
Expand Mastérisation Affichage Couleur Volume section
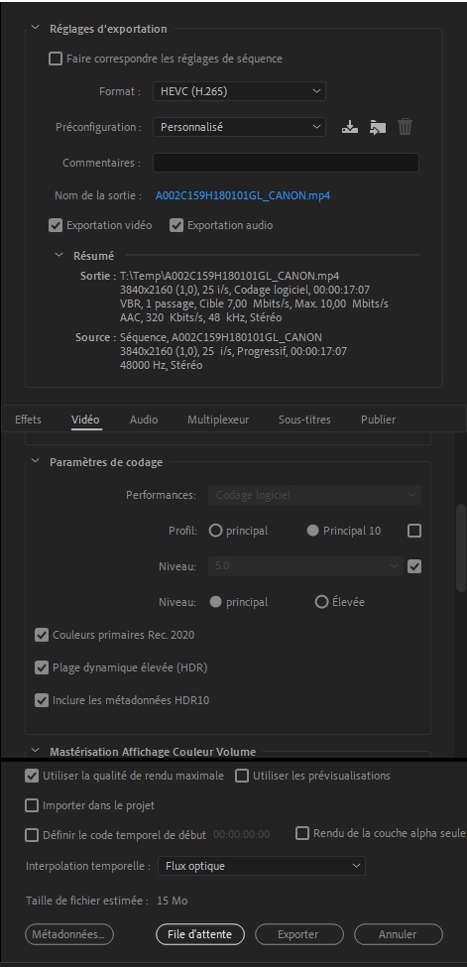point(36,751)
